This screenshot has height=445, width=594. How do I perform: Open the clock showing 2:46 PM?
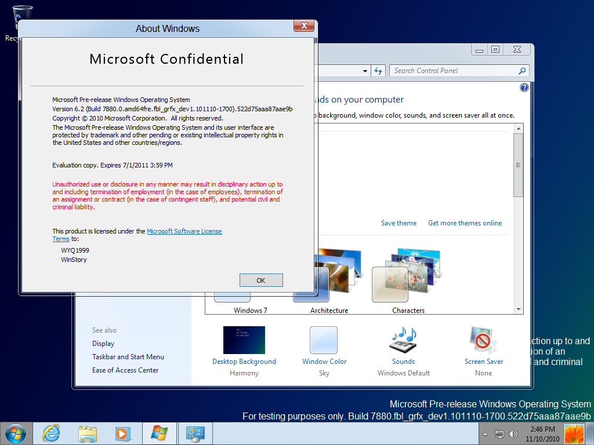click(x=542, y=434)
